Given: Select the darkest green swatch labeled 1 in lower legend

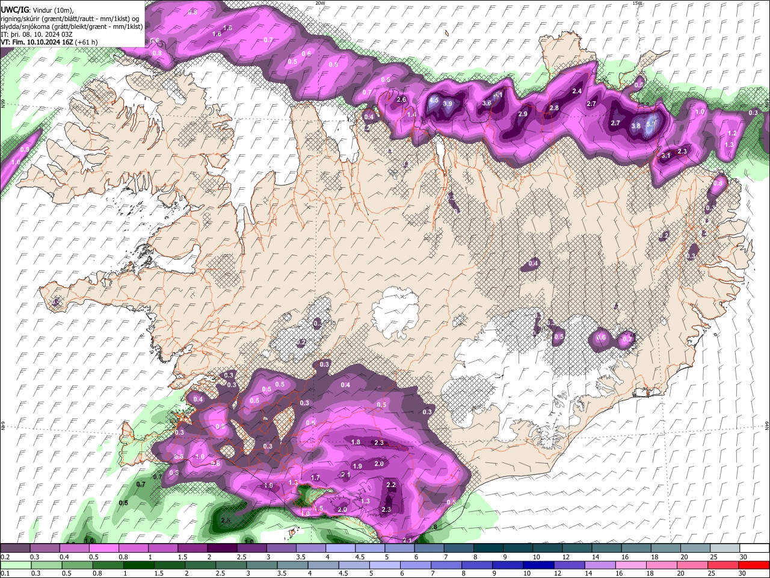Looking at the screenshot, I should 138,565.
